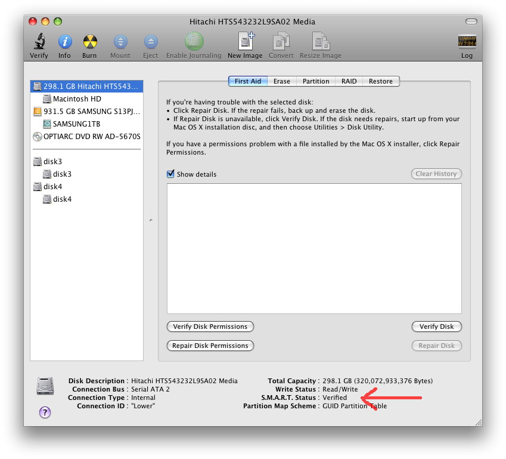Click the Connection Type value Internal

coord(143,398)
